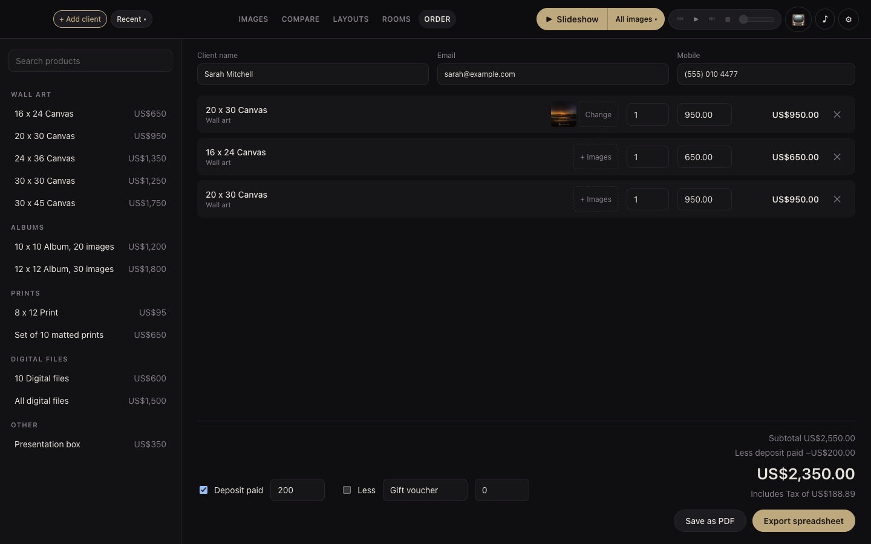Select the 8 x 12 Print product

click(x=90, y=312)
